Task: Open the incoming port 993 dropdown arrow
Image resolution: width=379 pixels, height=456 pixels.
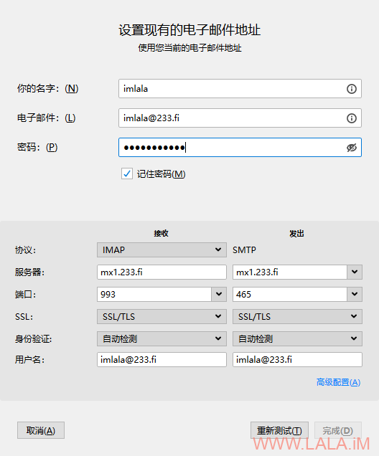Action: point(219,294)
